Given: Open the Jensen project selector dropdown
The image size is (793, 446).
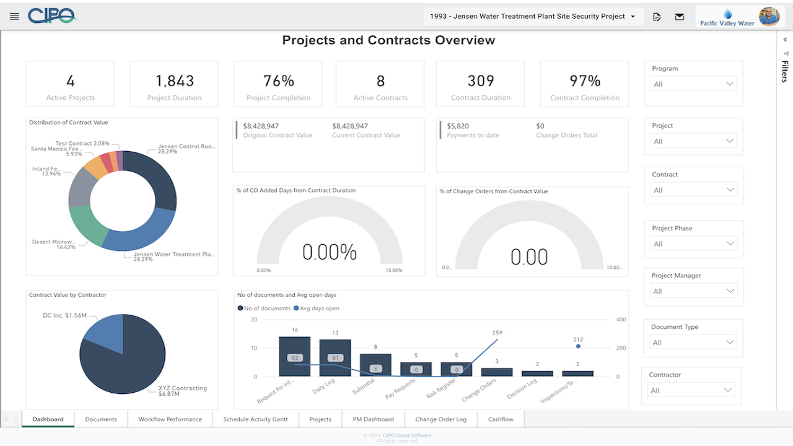Looking at the screenshot, I should point(532,16).
